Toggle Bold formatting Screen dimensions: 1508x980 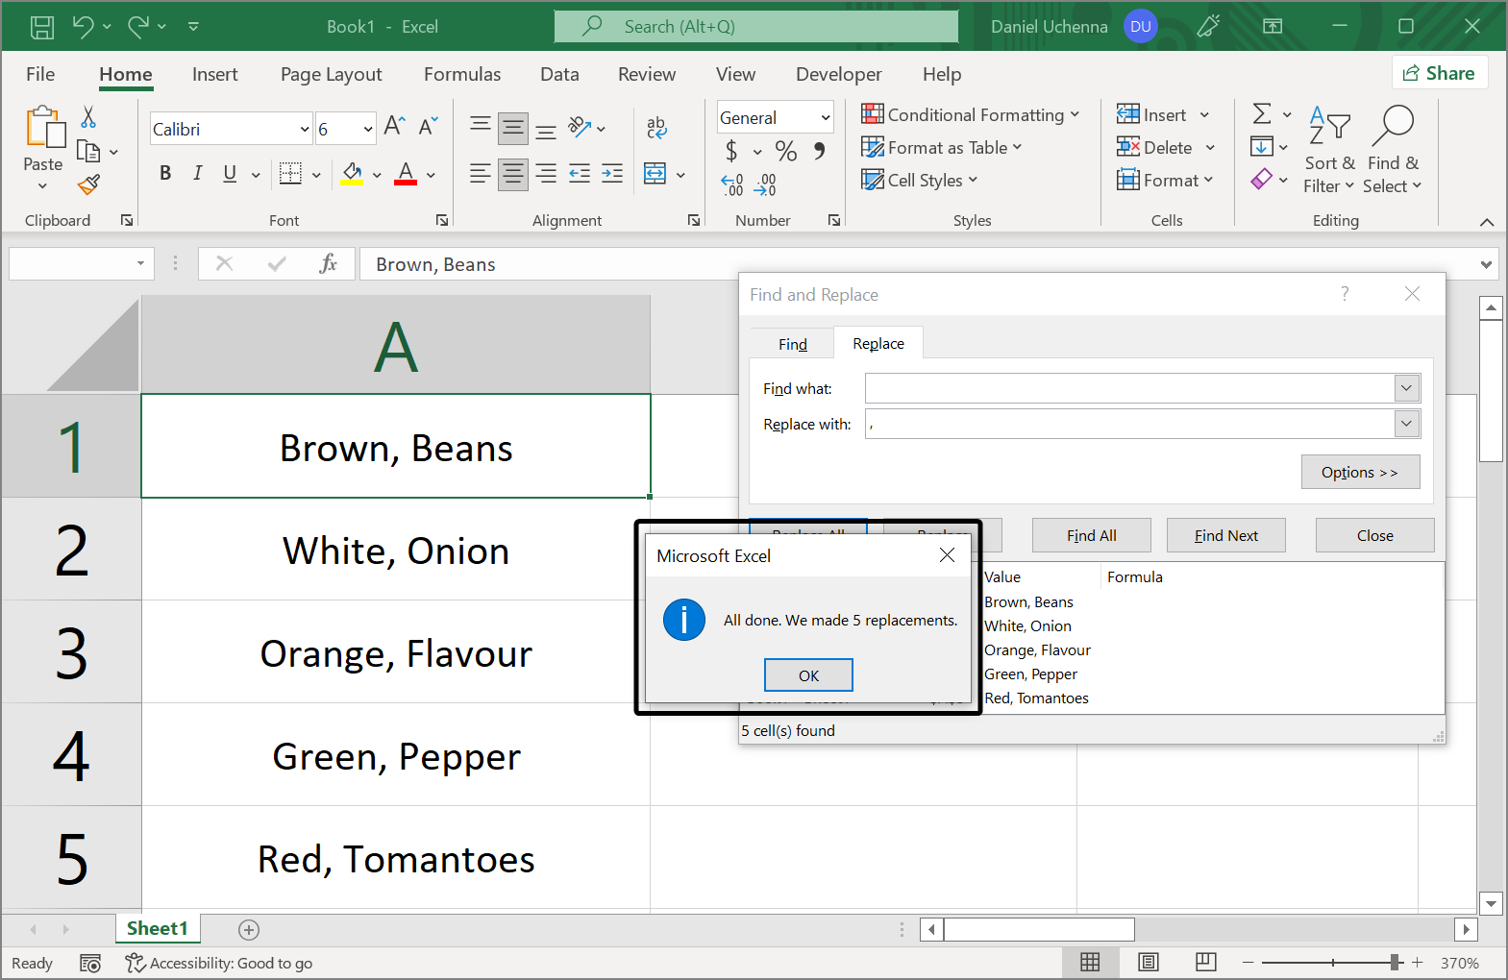(165, 173)
